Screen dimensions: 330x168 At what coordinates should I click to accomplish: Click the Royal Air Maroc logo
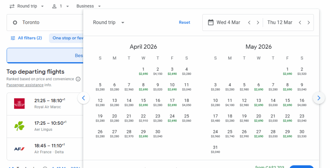(x=19, y=104)
